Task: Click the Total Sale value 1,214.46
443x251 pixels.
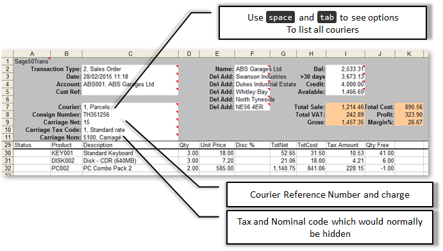Action: click(346, 107)
